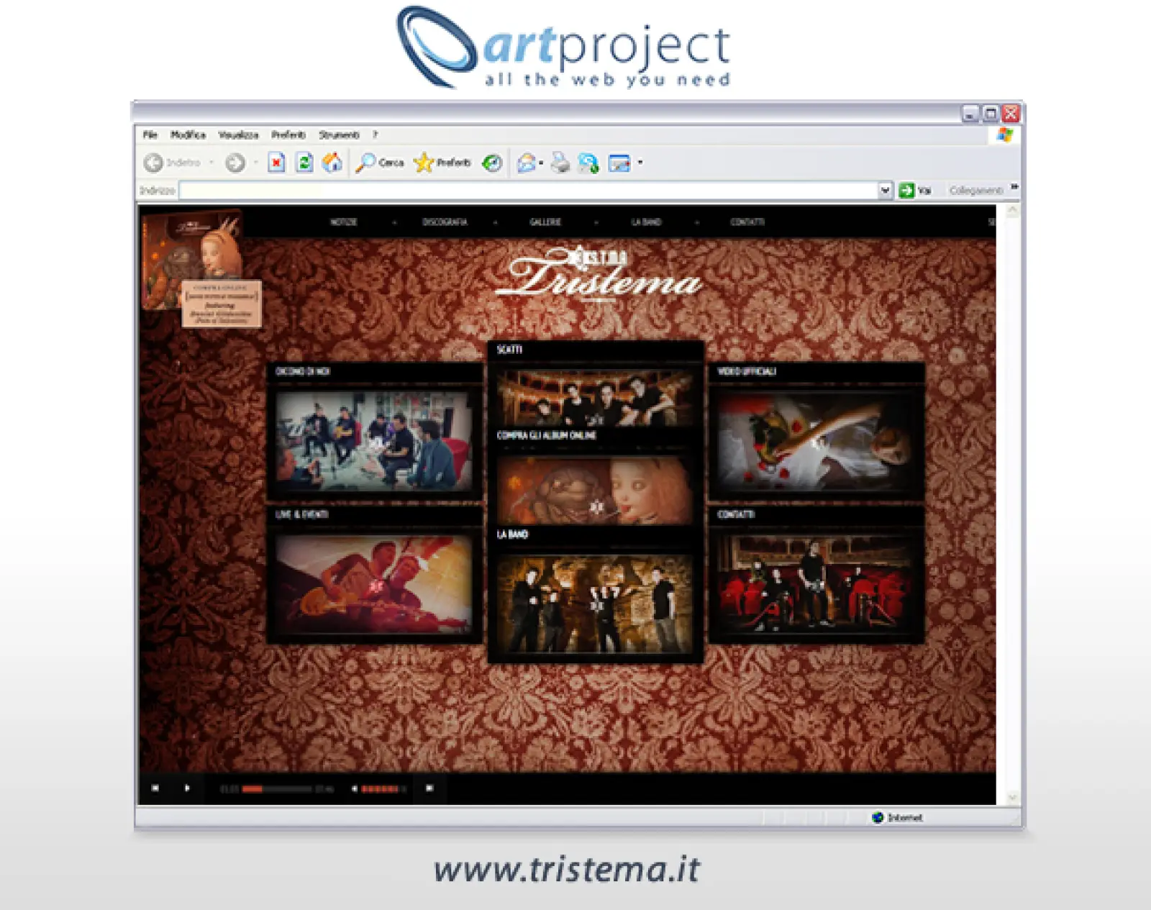1151x910 pixels.
Task: Click the Refresh page toolbar icon
Action: click(x=304, y=163)
